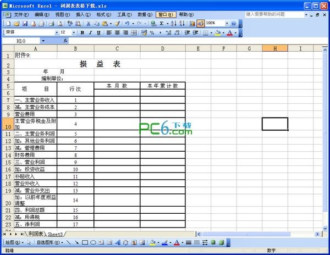
Task: Insert AutoSum with the sigma icon
Action: tap(162, 24)
